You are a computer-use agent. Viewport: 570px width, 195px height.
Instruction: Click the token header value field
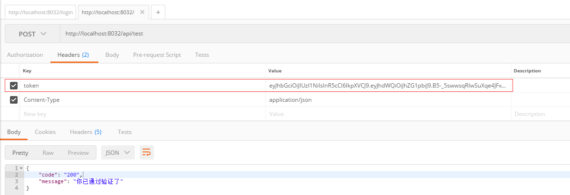[389, 86]
